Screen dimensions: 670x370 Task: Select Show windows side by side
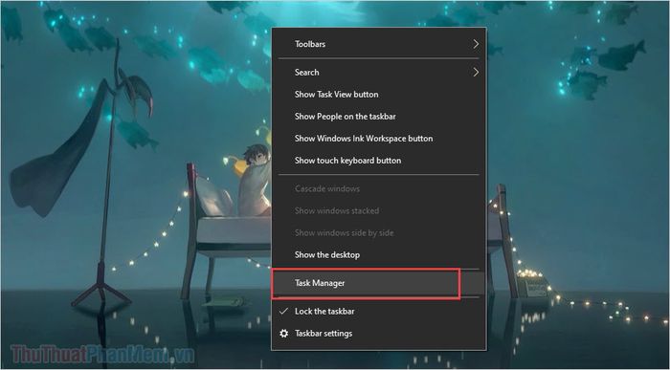click(379, 233)
